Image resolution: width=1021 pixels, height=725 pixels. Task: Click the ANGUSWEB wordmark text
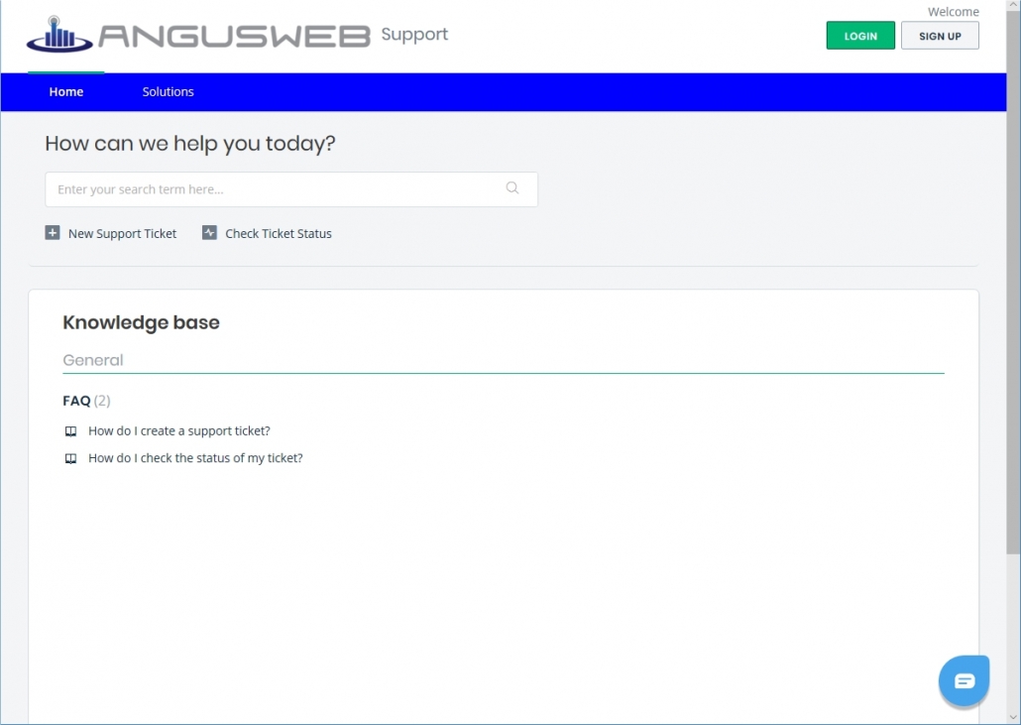(234, 37)
